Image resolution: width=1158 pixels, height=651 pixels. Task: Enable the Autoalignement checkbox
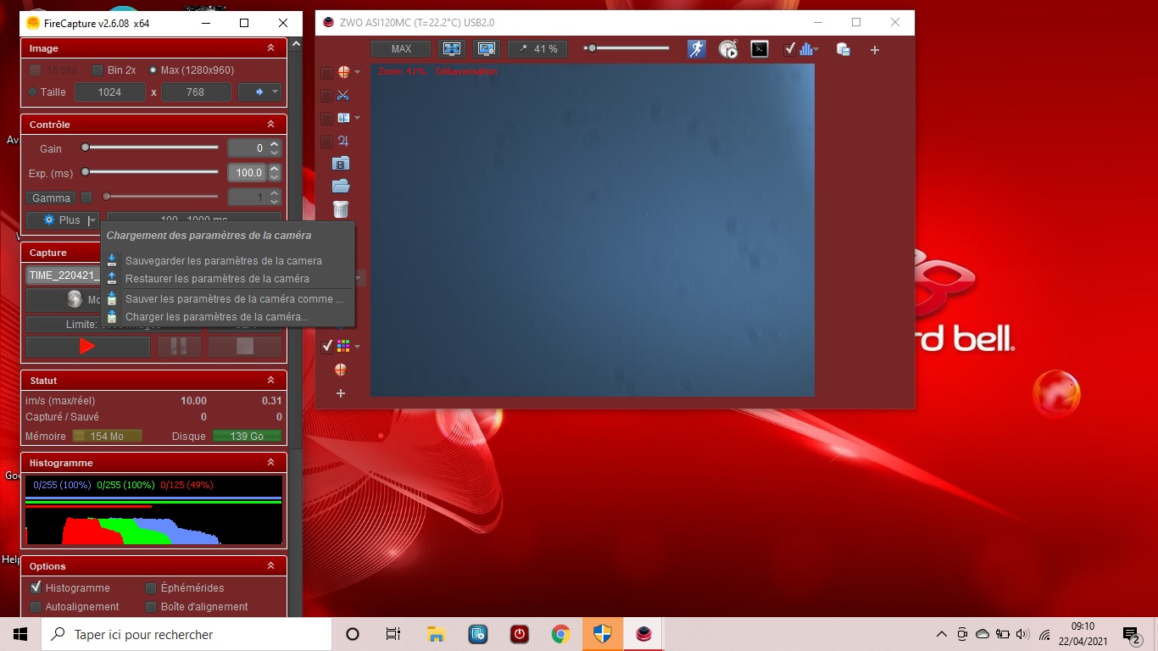coord(36,607)
